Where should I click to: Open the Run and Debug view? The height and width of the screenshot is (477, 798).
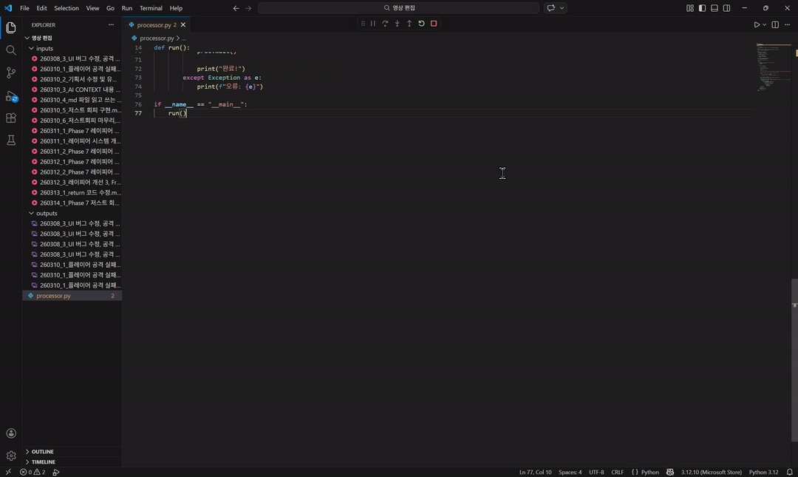pyautogui.click(x=10, y=96)
